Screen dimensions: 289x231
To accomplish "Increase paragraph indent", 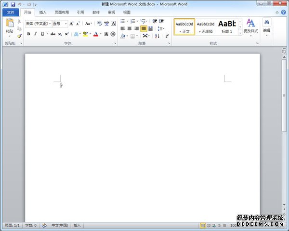I will (x=161, y=21).
